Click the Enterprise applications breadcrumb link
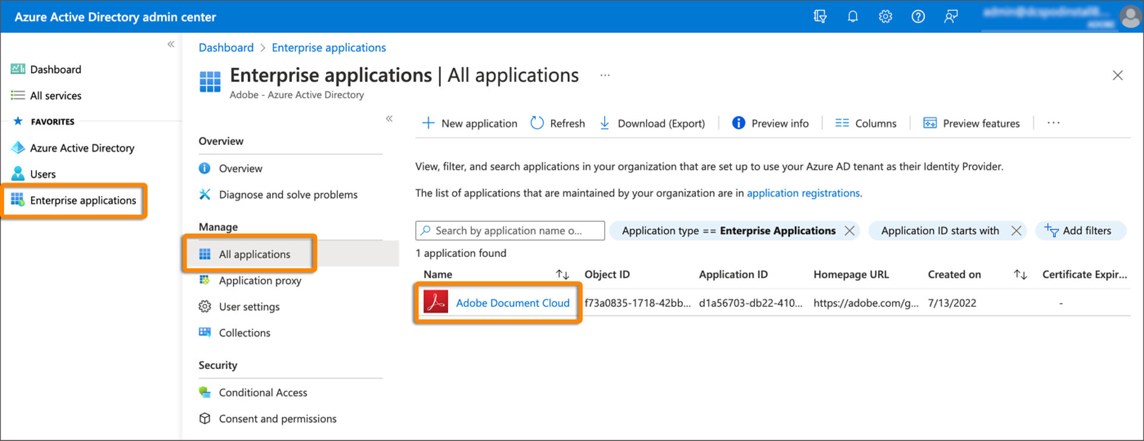Screen dimensions: 1144x441 (329, 48)
